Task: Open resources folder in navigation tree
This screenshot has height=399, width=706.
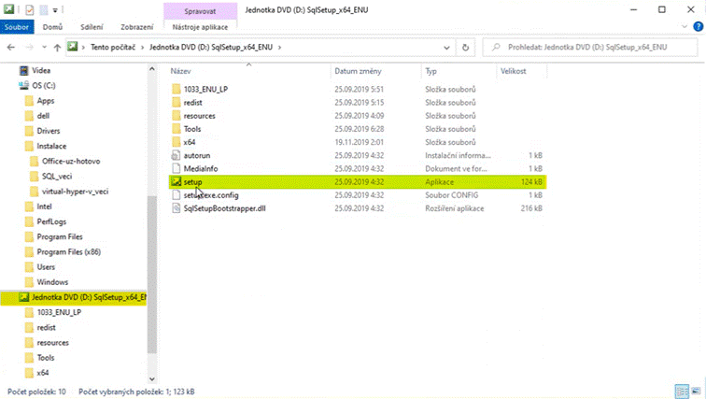Action: (52, 343)
